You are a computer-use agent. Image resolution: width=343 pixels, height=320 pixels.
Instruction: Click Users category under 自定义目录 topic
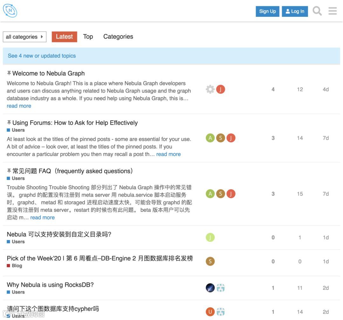click(16, 241)
